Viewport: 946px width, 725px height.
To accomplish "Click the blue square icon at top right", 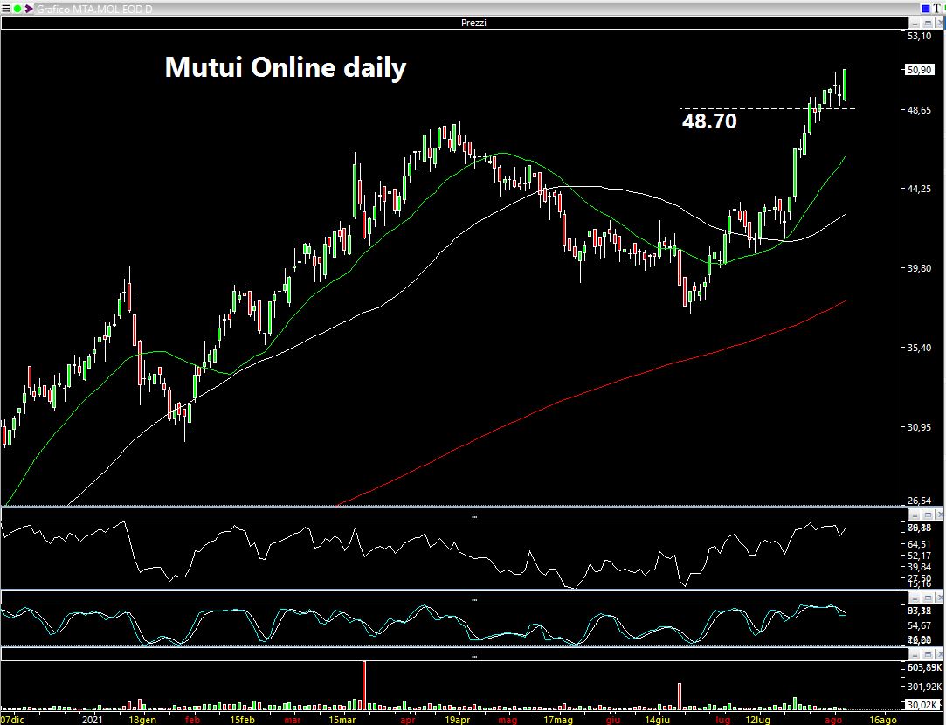I will (x=926, y=9).
